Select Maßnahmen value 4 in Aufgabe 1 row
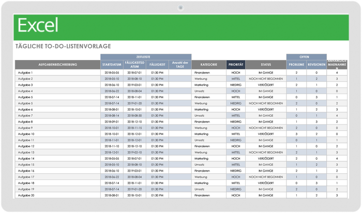This screenshot has height=213, width=362. 337,73
